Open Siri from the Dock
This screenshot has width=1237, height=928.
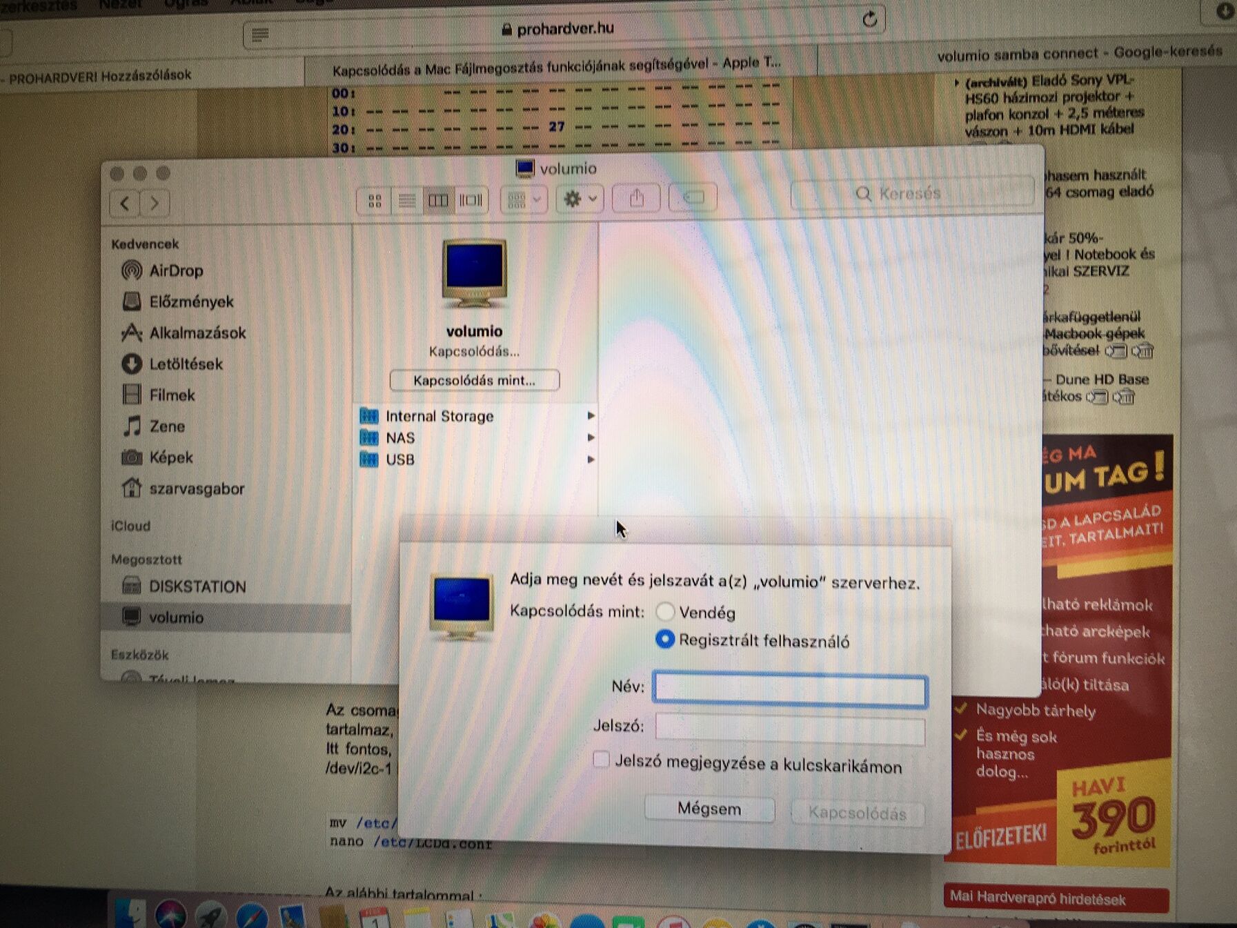[170, 914]
